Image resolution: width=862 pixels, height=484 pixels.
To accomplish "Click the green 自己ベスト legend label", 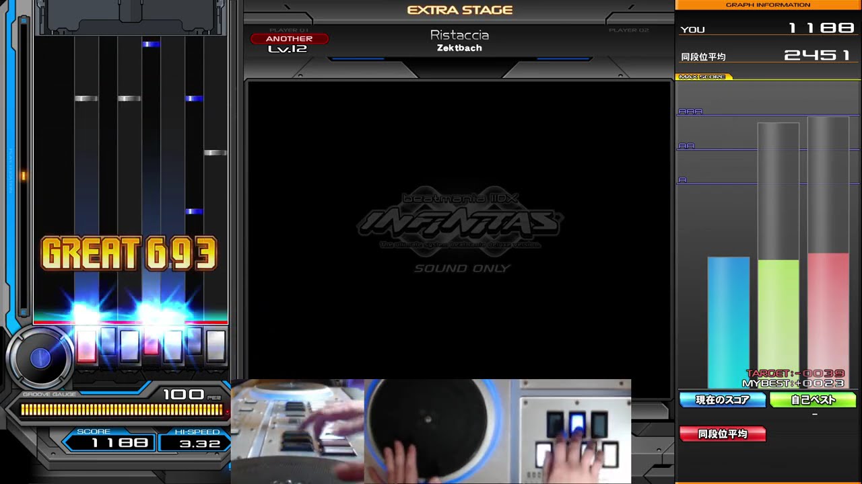I will [x=813, y=400].
